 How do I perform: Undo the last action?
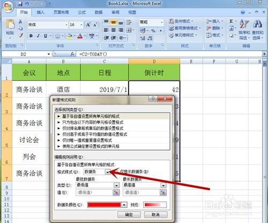pos(27,4)
